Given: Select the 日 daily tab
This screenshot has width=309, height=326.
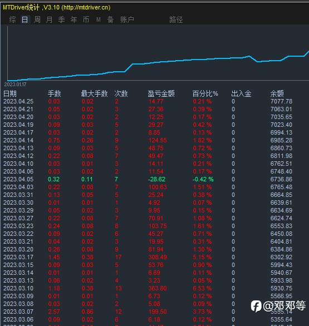Looking at the screenshot, I should 24,20.
